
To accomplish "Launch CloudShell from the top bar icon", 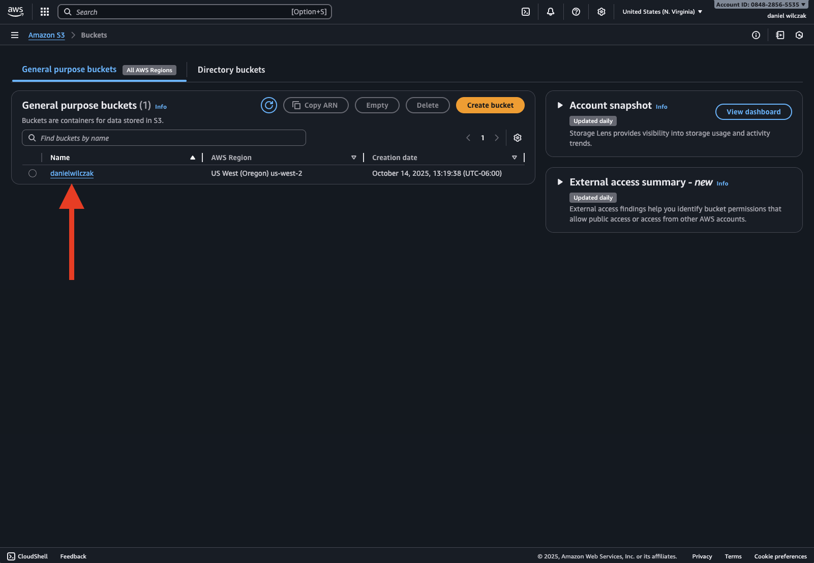I will pos(526,12).
